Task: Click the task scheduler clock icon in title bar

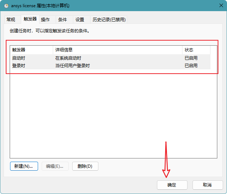Action: [x=6, y=6]
